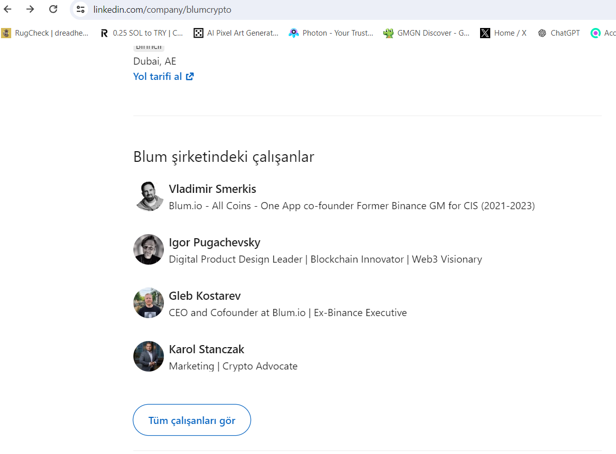Viewport: 616px width, 454px height.
Task: Click the GMGN frog favicon
Action: point(388,33)
